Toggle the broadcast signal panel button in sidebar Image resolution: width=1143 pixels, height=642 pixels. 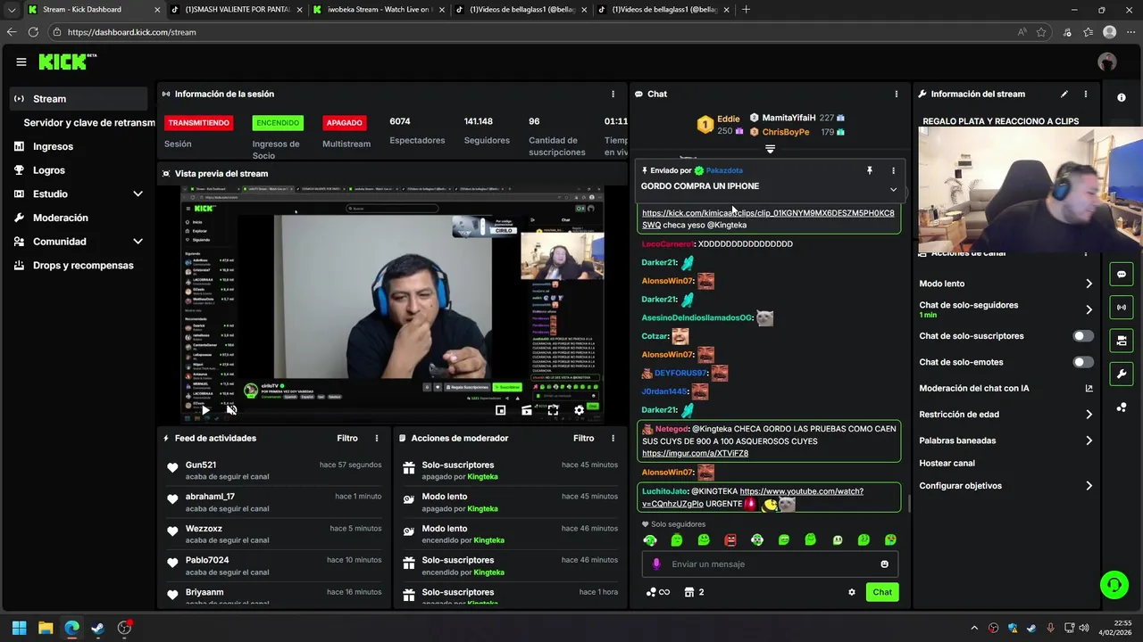tap(1122, 307)
